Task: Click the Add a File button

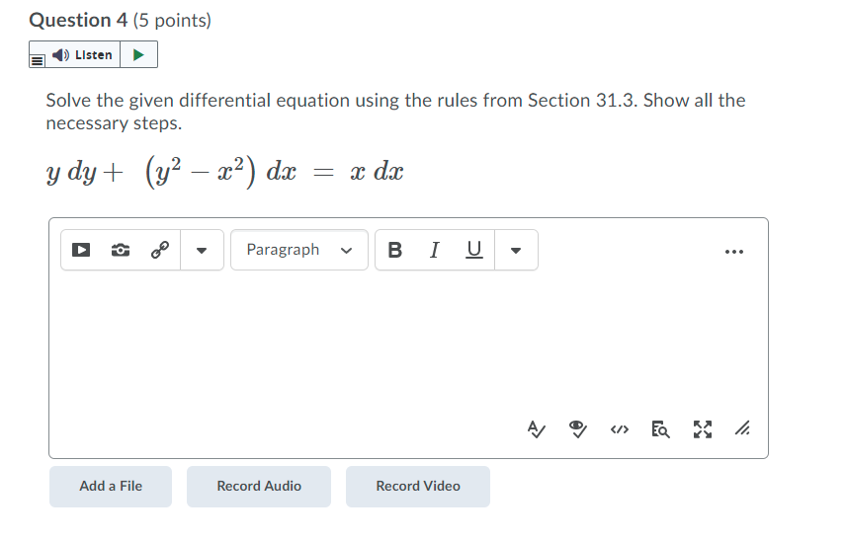Action: [x=111, y=486]
